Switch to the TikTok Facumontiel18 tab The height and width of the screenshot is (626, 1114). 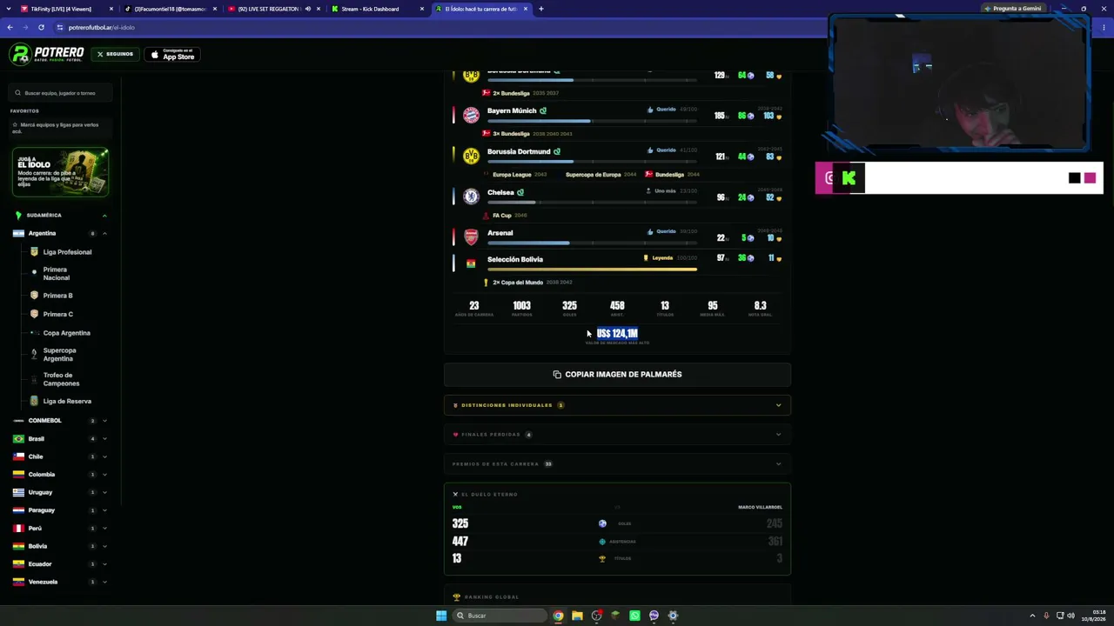pyautogui.click(x=171, y=9)
